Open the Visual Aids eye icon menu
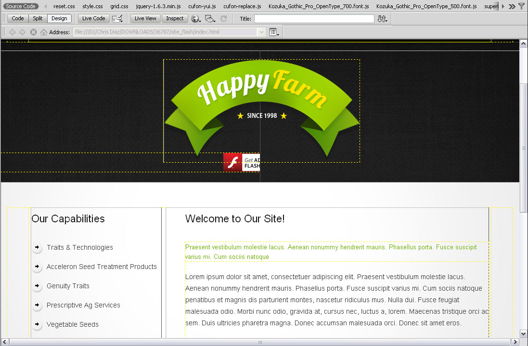The width and height of the screenshot is (528, 346). pos(209,19)
